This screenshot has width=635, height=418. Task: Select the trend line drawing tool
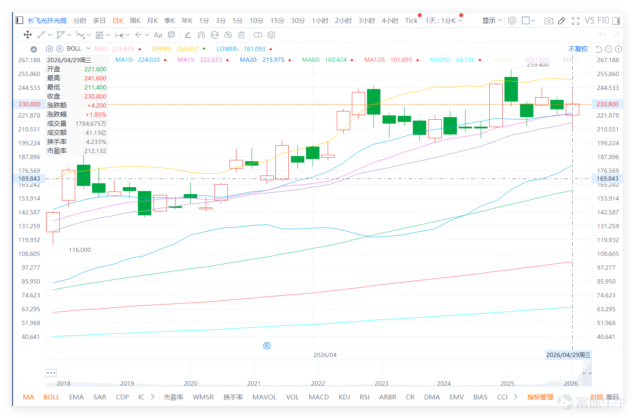pyautogui.click(x=41, y=35)
